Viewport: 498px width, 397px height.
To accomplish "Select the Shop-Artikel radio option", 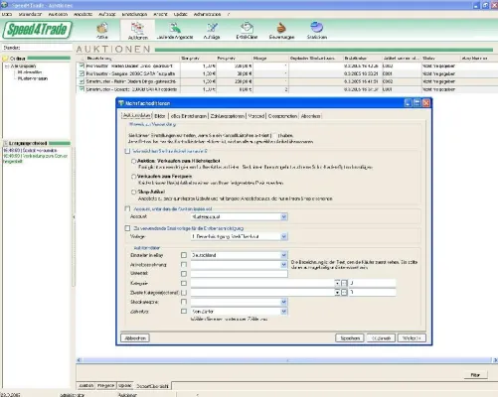I will coord(133,192).
